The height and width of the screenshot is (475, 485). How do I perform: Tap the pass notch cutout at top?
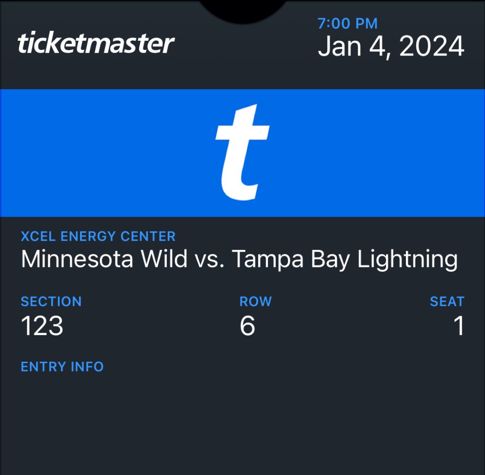(x=242, y=9)
